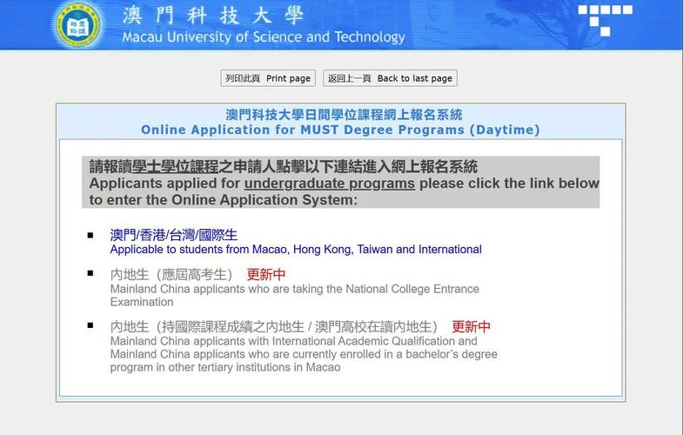683x435 pixels.
Task: Click the 內地生（持國際課程成績之內地生）entry
Action: click(x=274, y=326)
